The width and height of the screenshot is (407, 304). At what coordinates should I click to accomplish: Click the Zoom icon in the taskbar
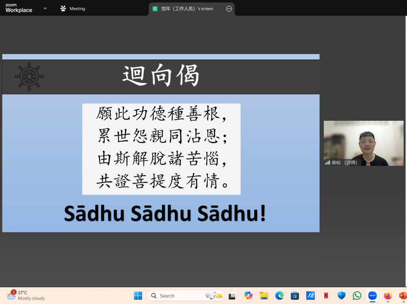click(372, 296)
